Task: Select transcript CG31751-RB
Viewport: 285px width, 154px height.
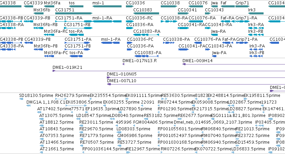Action: point(77,25)
